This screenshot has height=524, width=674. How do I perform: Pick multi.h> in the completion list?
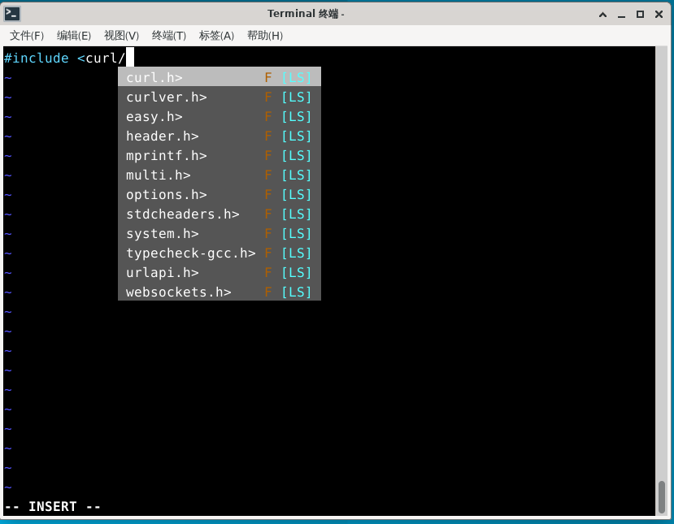click(x=220, y=175)
